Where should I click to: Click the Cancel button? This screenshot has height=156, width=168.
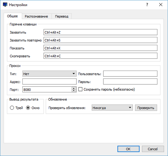[x=153, y=149]
